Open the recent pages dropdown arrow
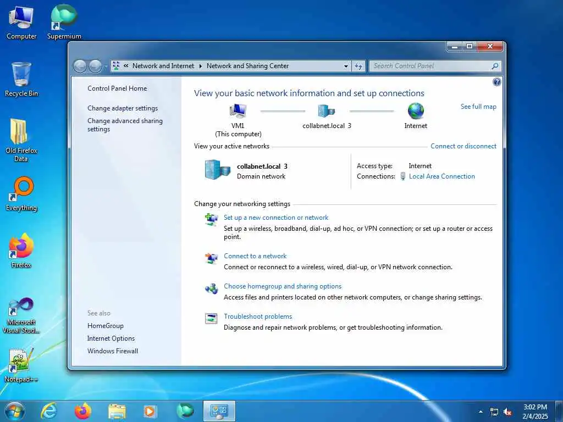 coord(106,66)
